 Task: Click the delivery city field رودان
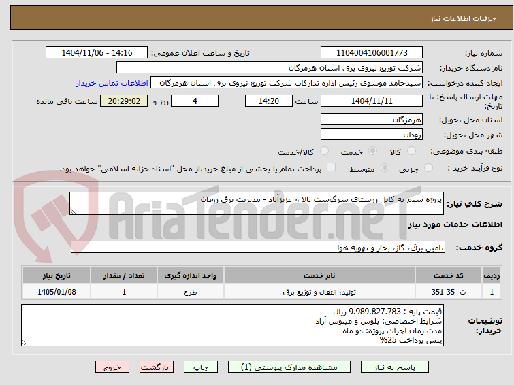coord(372,134)
